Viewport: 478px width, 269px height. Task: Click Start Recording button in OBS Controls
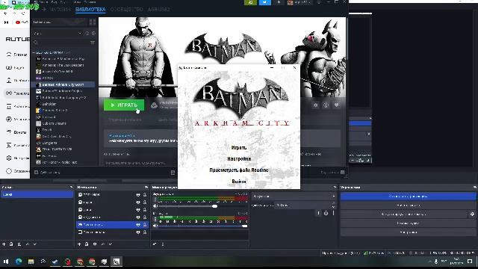coord(408,205)
